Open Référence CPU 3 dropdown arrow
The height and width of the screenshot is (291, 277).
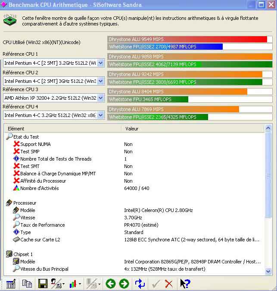[x=100, y=98]
